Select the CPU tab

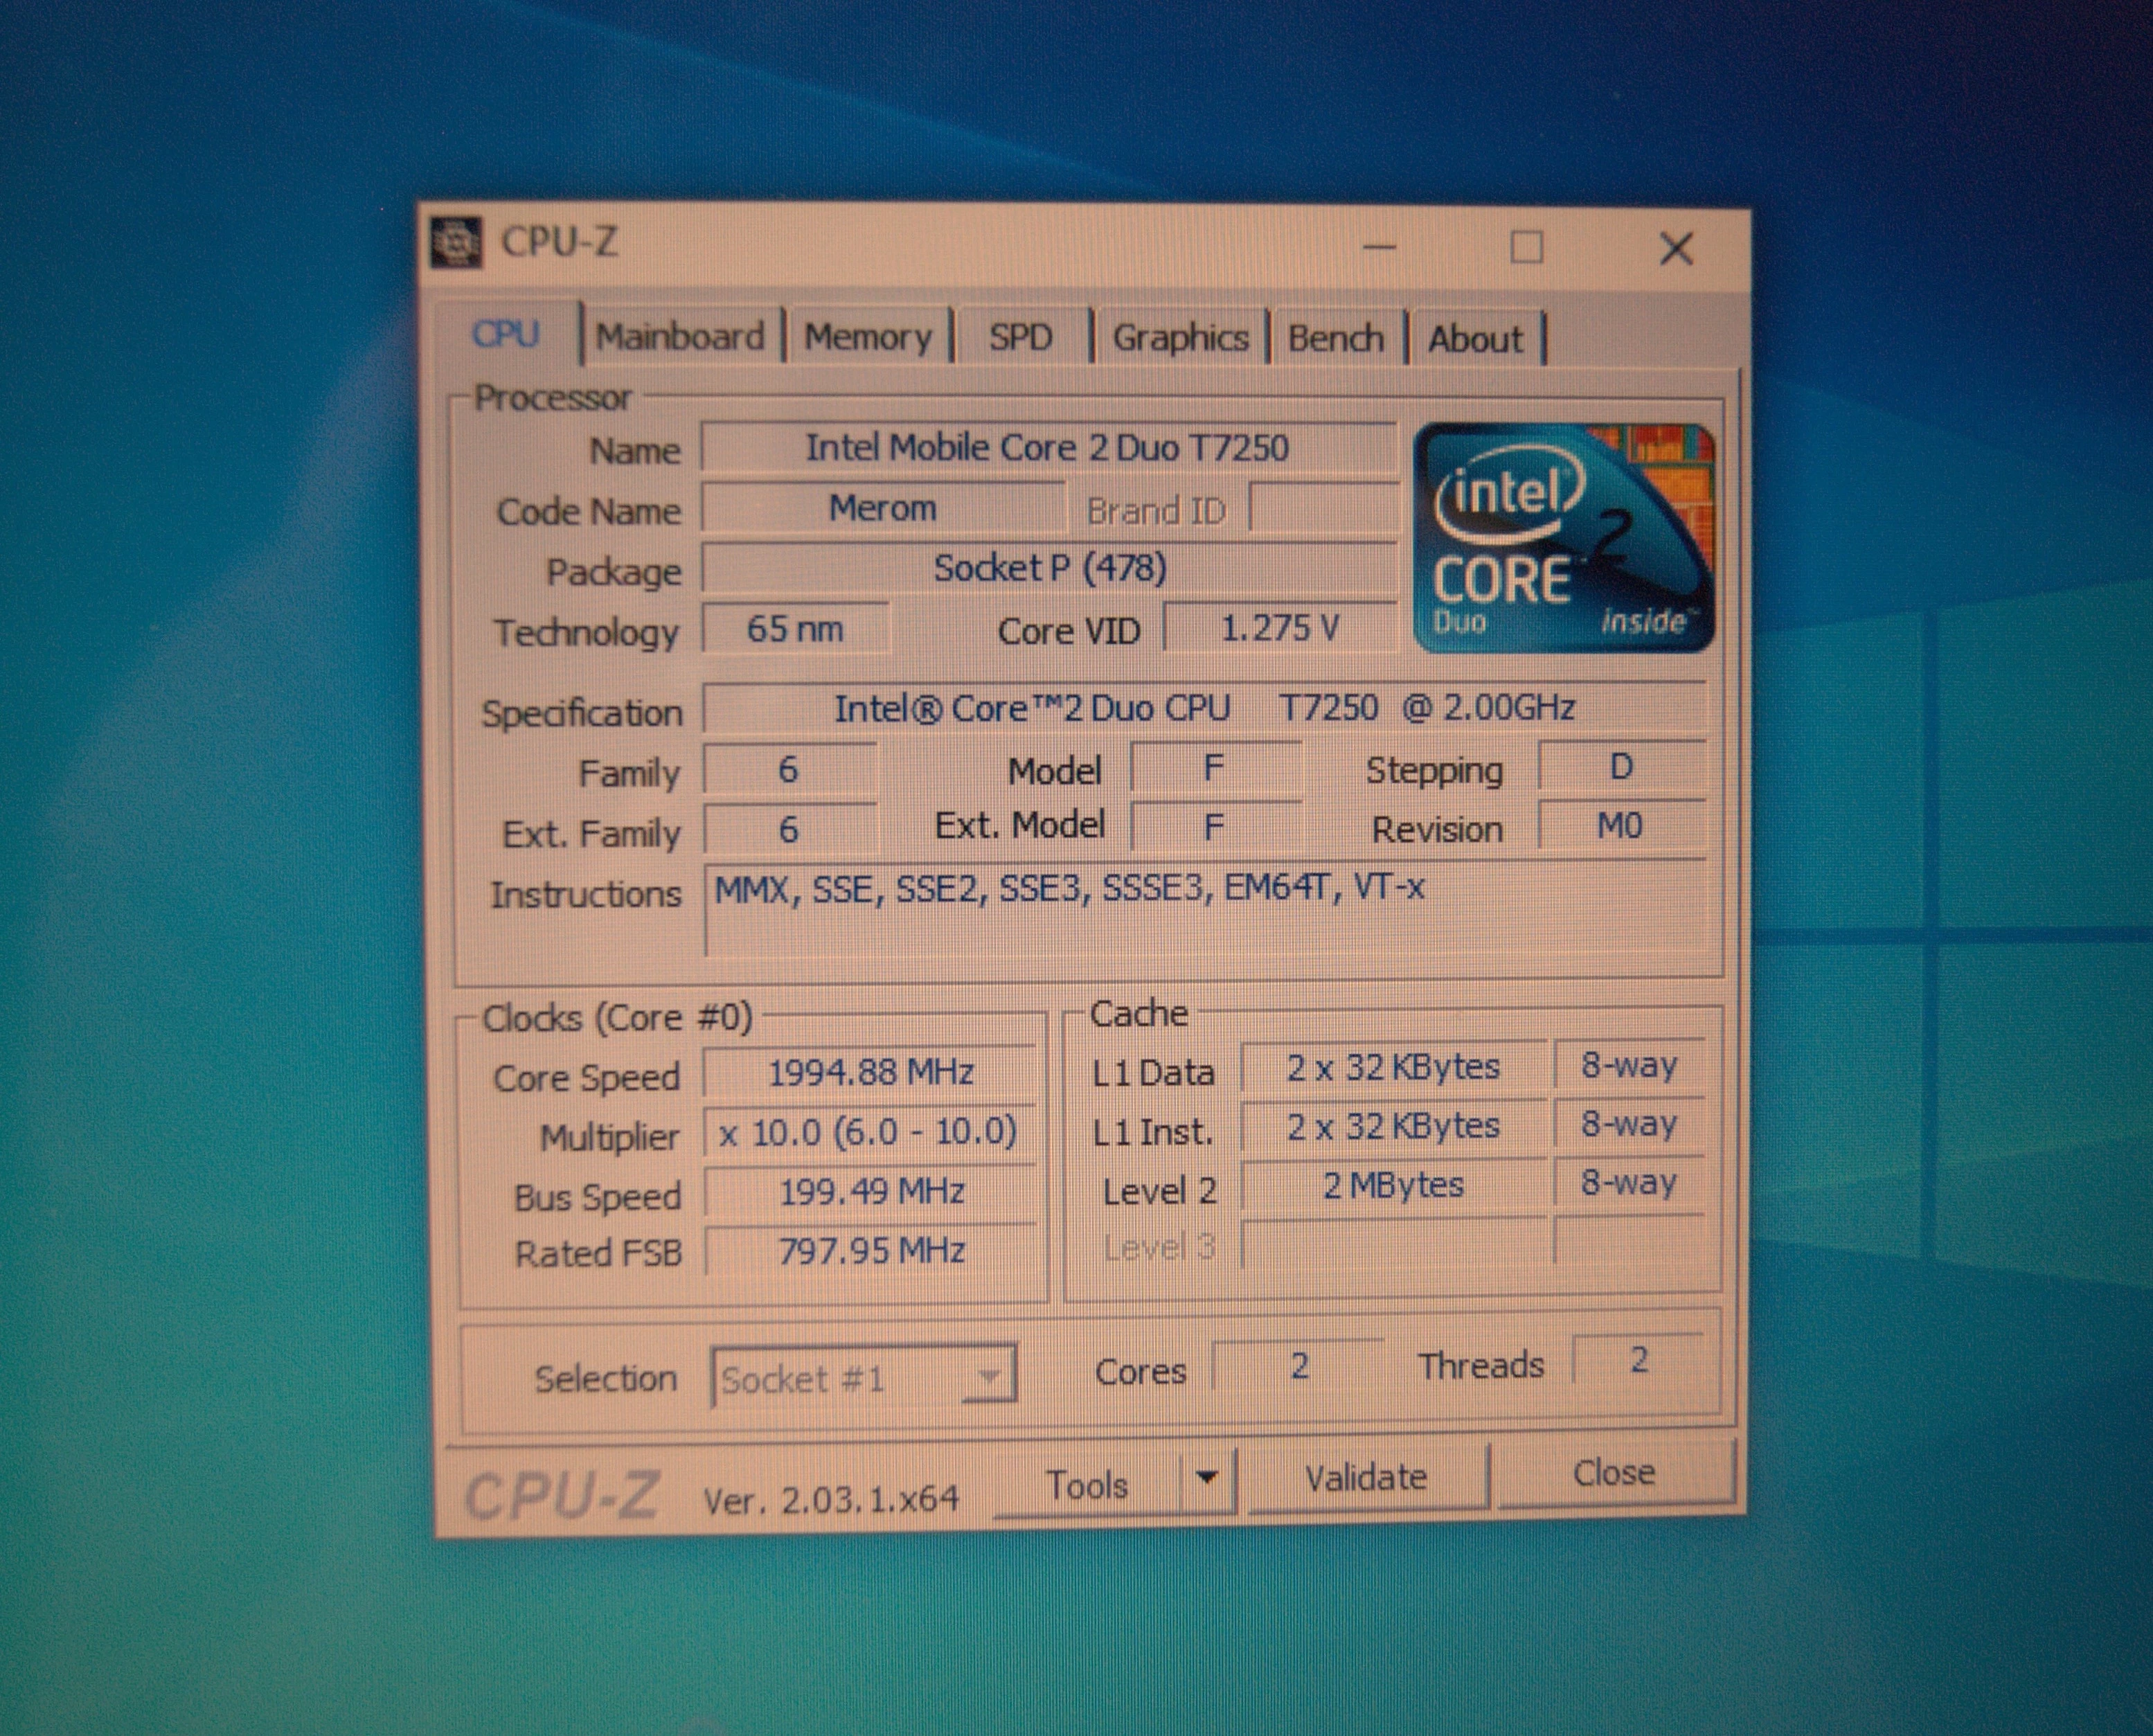click(506, 334)
